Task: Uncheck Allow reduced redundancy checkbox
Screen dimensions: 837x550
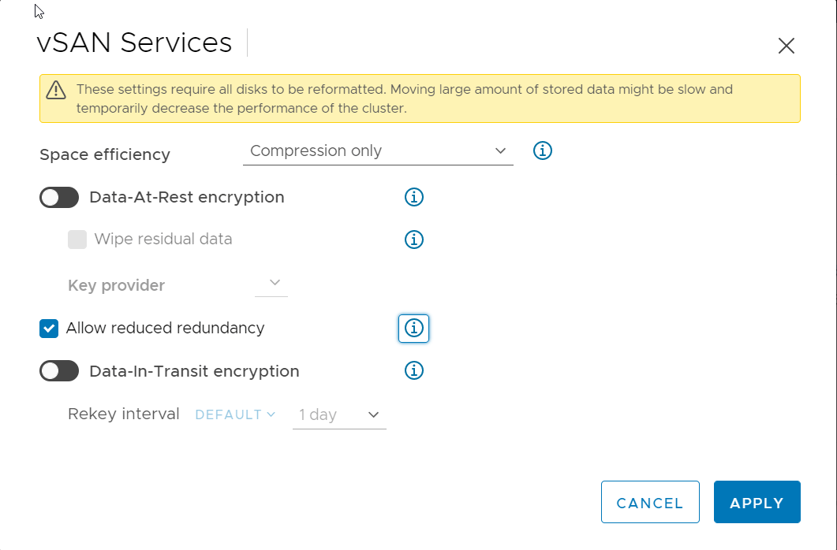Action: (49, 328)
